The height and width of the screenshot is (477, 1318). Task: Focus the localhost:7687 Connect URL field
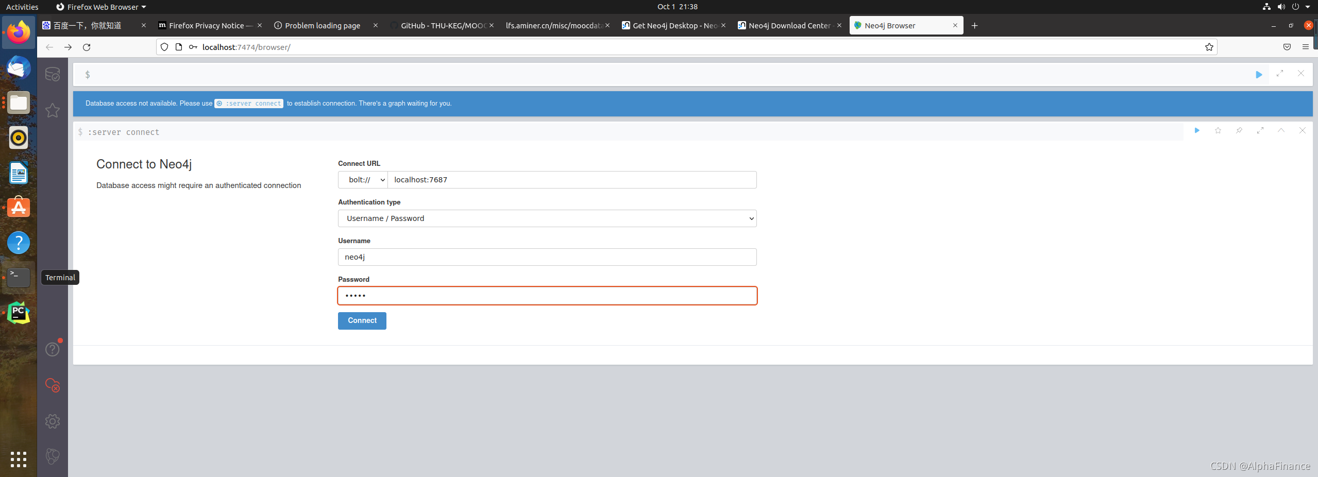572,180
